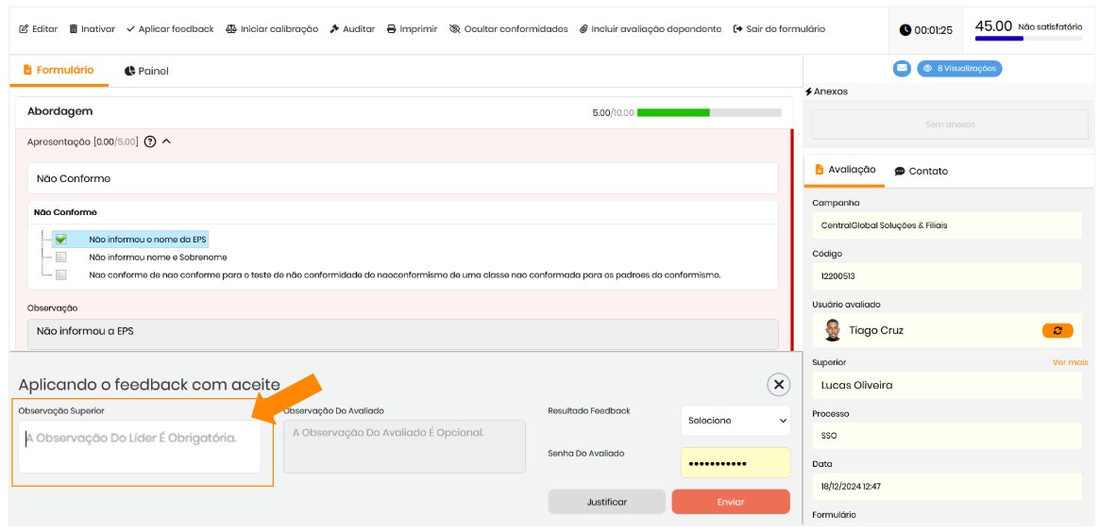
Task: Click the orange refresh user icon
Action: tap(1057, 330)
